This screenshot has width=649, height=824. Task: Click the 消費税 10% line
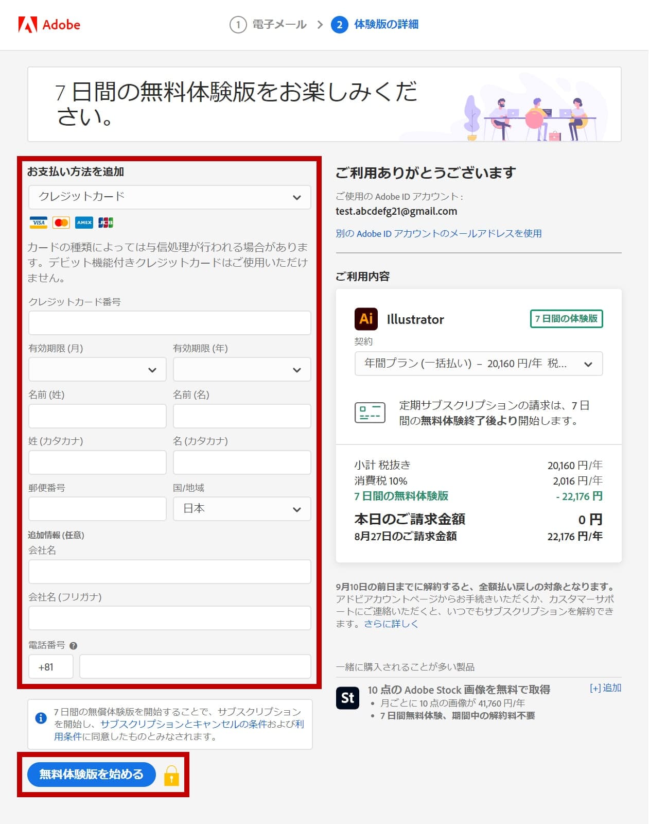(x=380, y=480)
